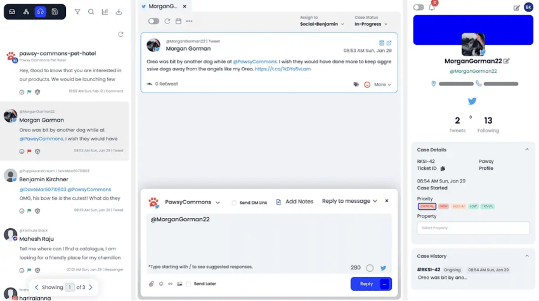Open the BK user avatar

tap(528, 7)
